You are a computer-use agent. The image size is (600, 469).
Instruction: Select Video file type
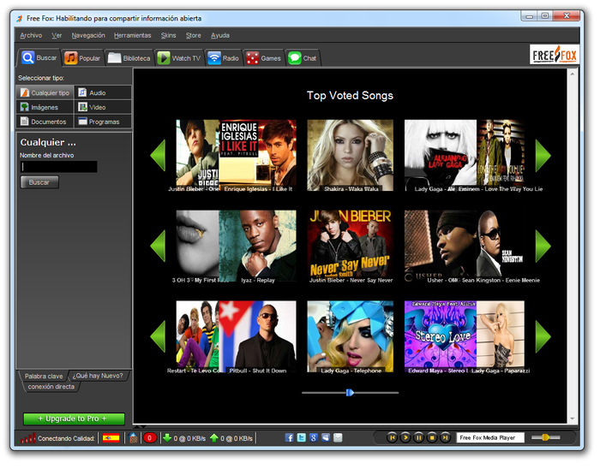(103, 107)
